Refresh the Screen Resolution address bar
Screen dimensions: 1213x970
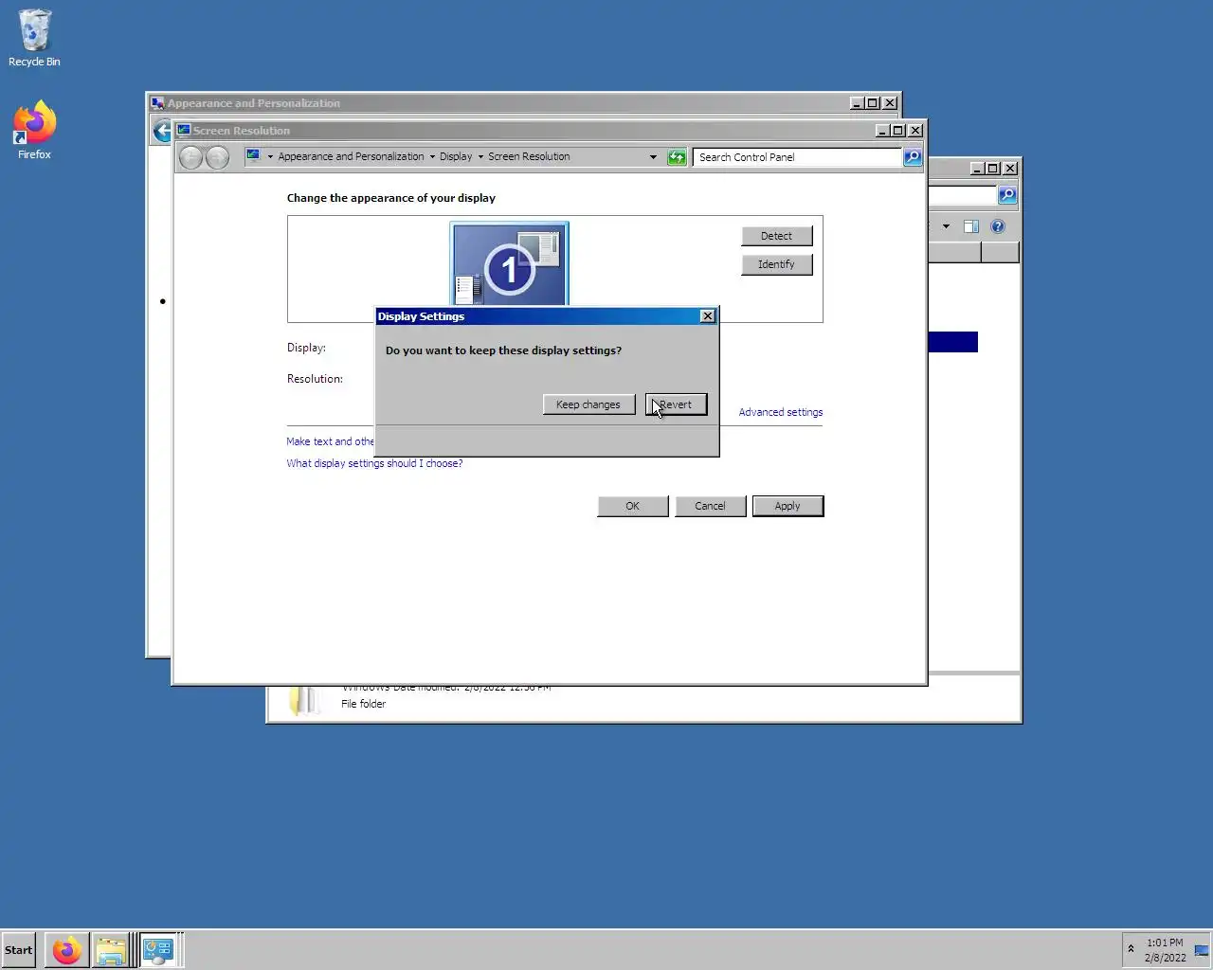coord(677,157)
